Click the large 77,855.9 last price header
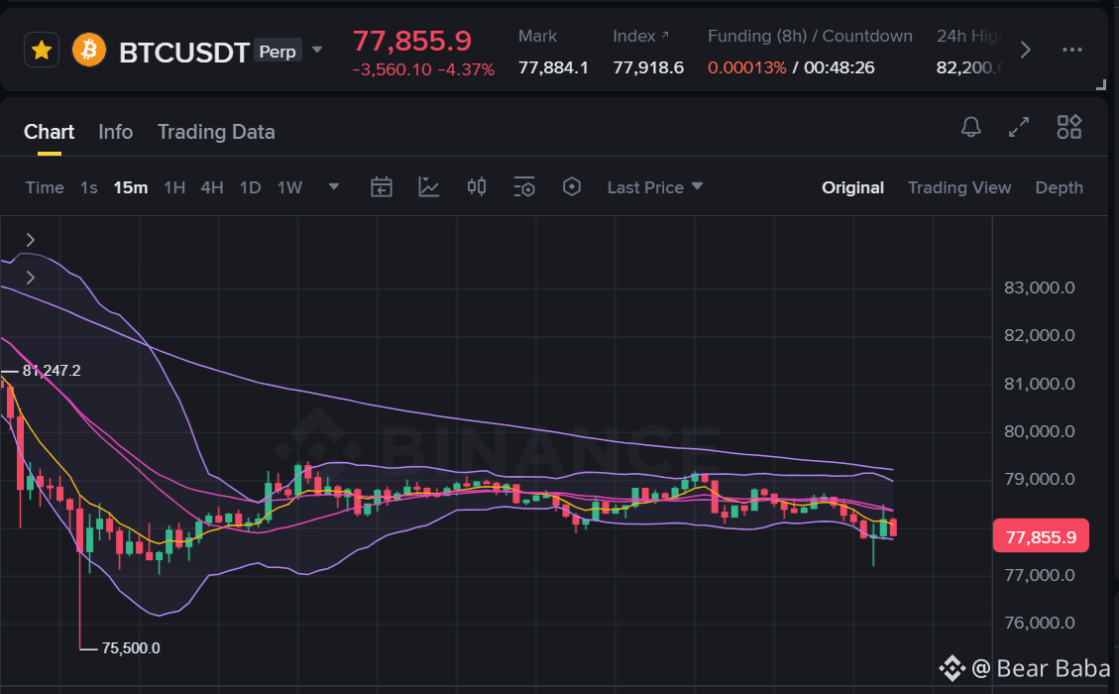This screenshot has height=694, width=1119. pos(411,41)
